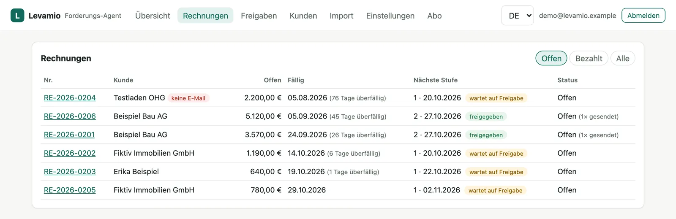Open invoice RE-2026-0204
676x219 pixels.
(x=70, y=98)
